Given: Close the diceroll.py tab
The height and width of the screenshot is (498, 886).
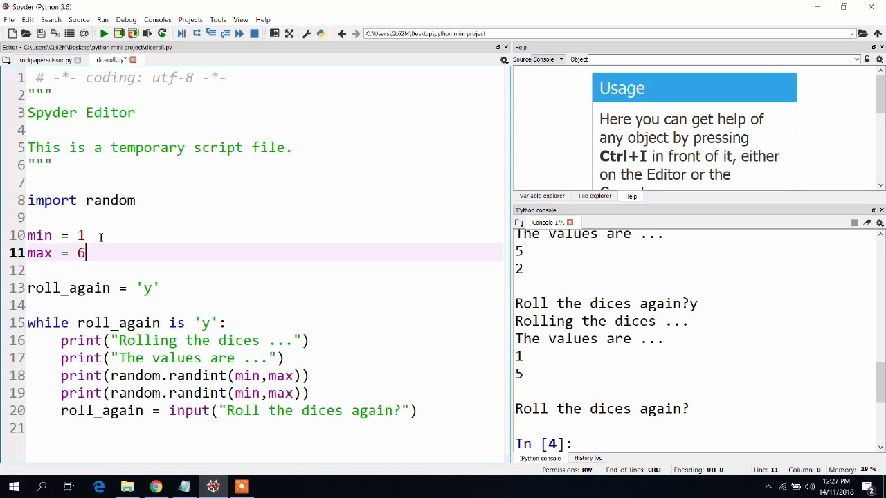Looking at the screenshot, I should click(x=133, y=60).
